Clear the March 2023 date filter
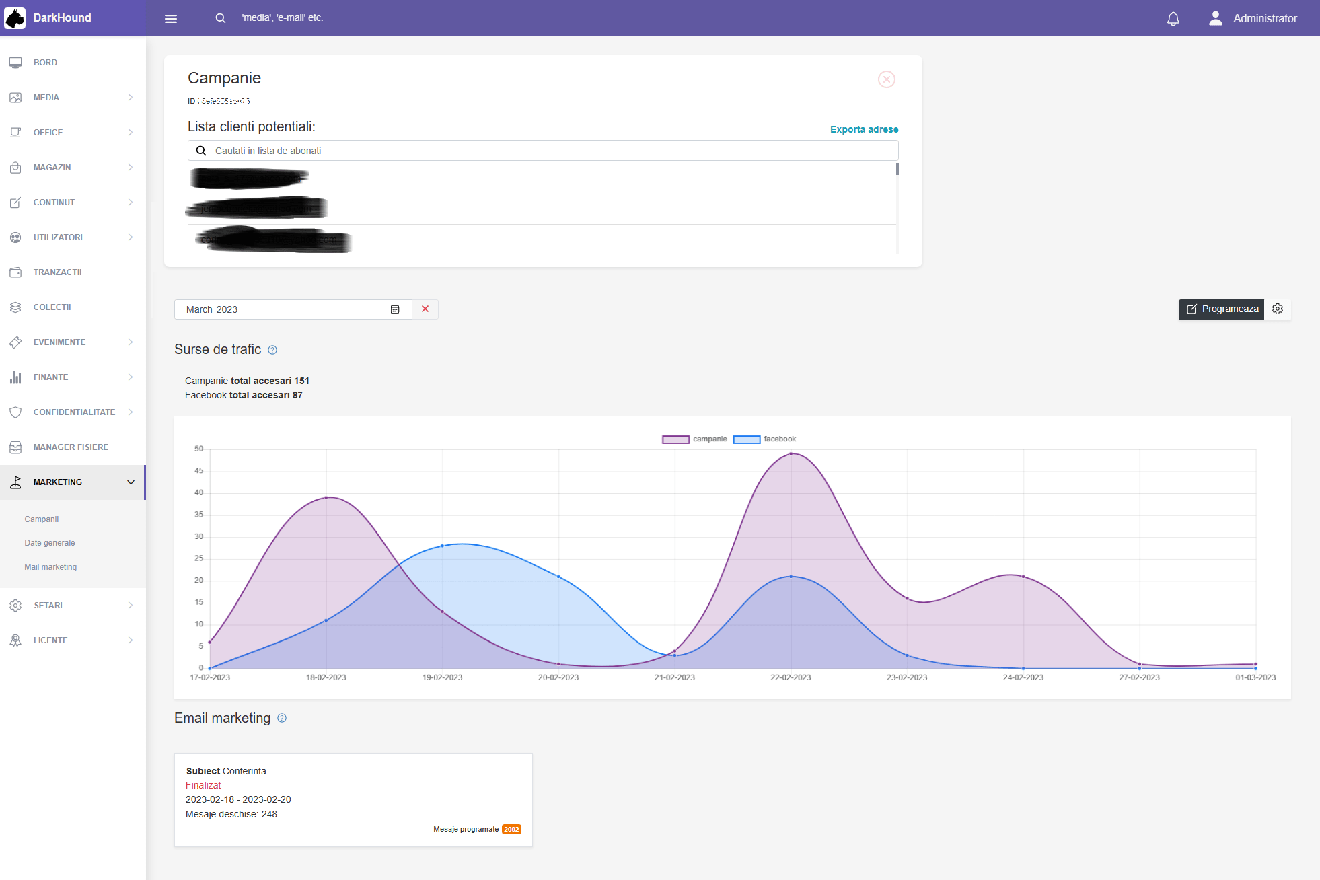The width and height of the screenshot is (1320, 880). coord(425,309)
